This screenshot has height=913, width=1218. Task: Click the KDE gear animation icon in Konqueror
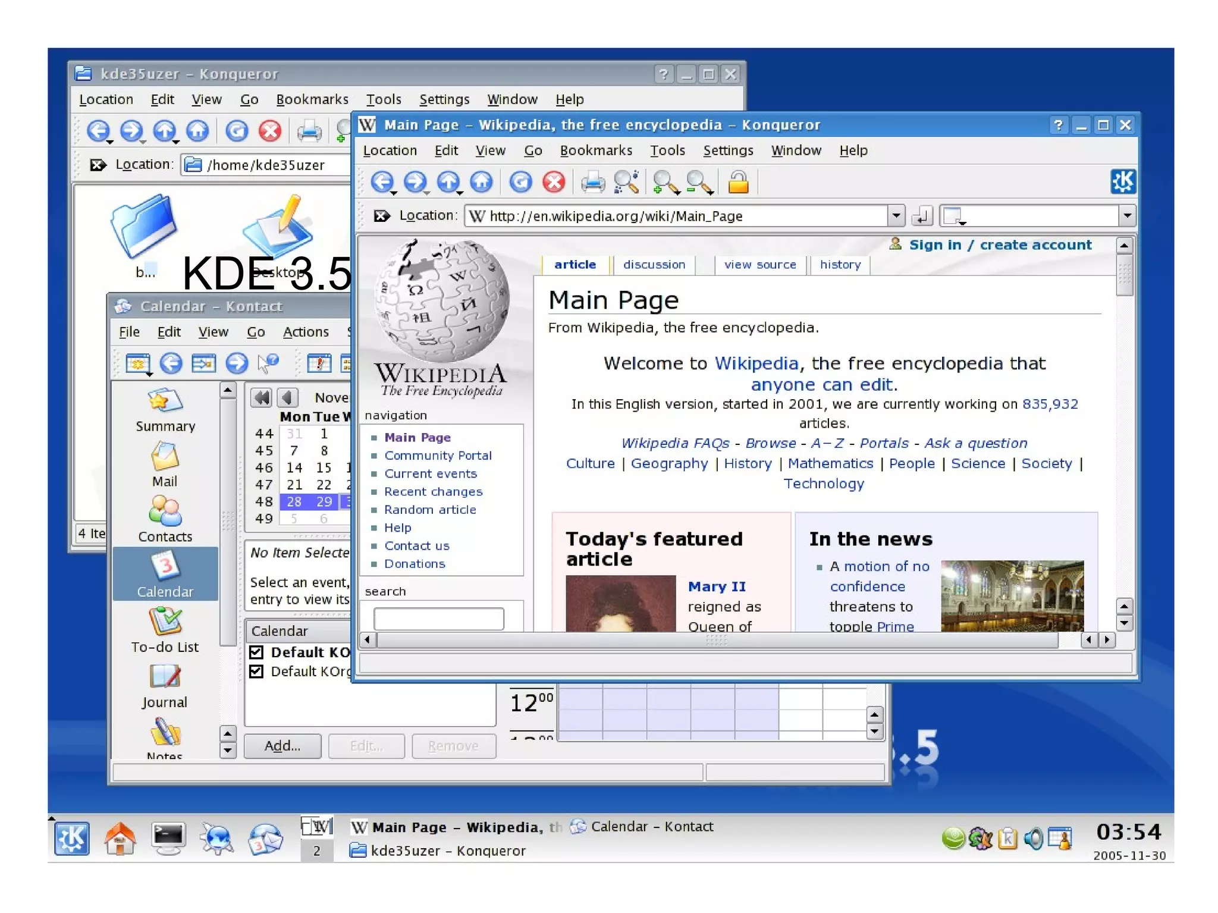1122,181
